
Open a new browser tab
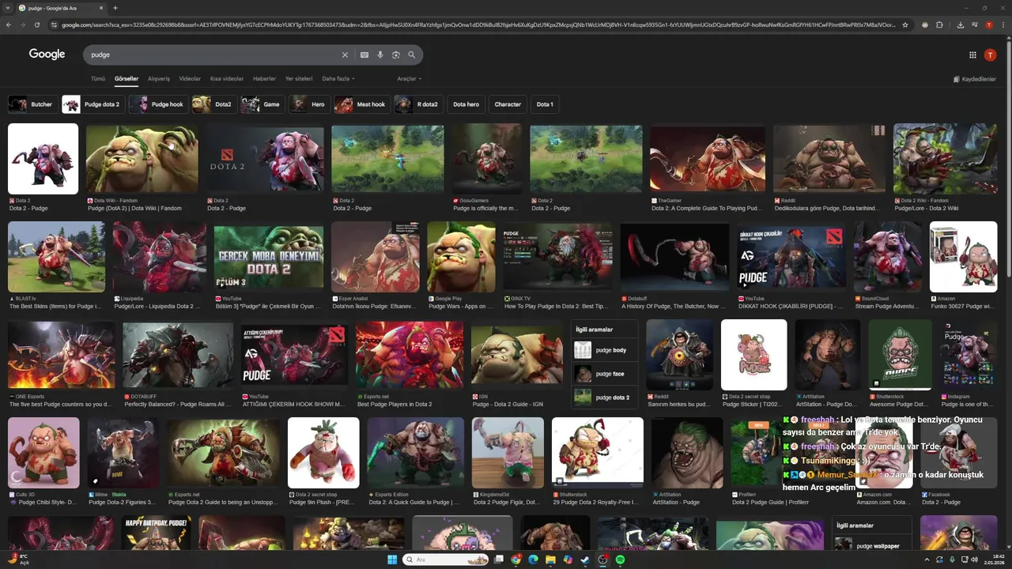coord(115,8)
